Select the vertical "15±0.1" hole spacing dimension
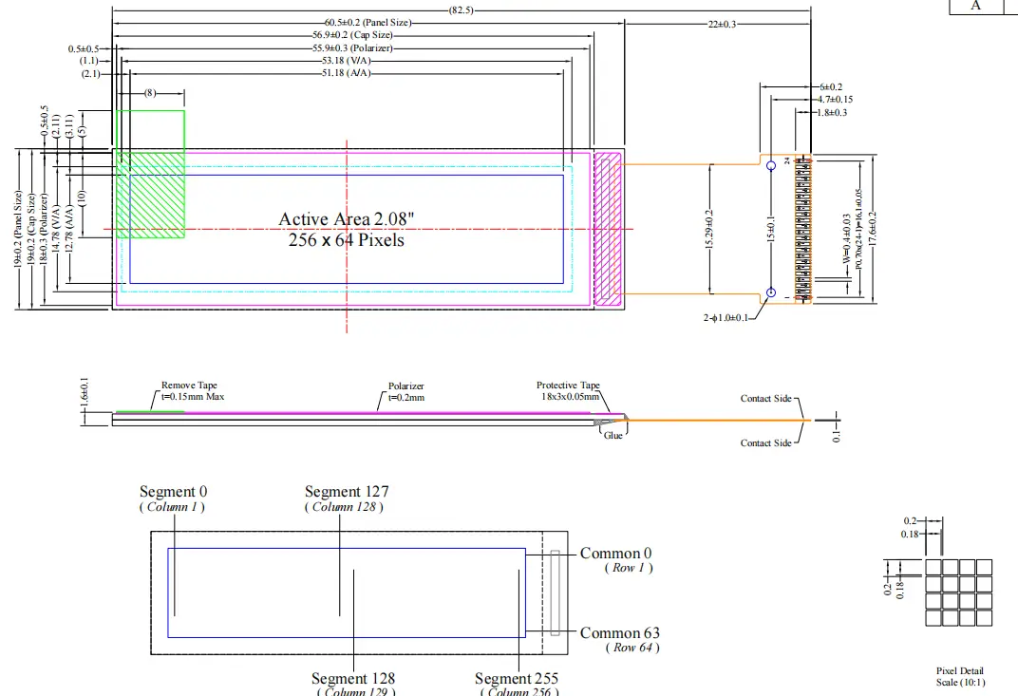The image size is (1018, 696). (x=771, y=229)
